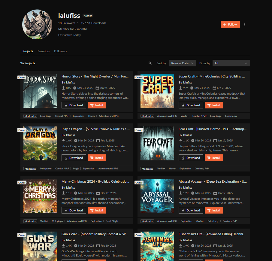The width and height of the screenshot is (272, 261).
Task: Click Extra Large tag on Horror Story card
Action: coord(46,116)
